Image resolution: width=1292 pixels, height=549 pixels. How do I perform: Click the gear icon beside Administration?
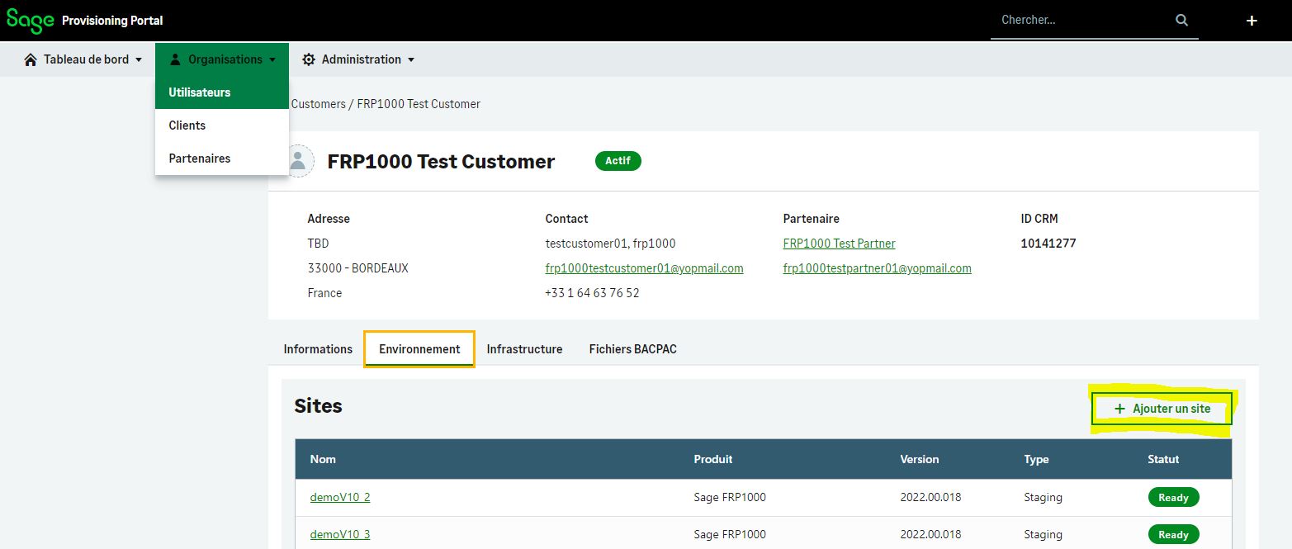(309, 59)
